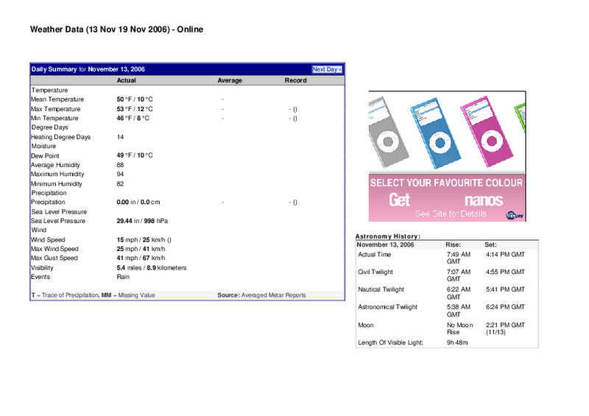Select the Heating Degree Days value 14
This screenshot has height=416, width=589.
(120, 137)
